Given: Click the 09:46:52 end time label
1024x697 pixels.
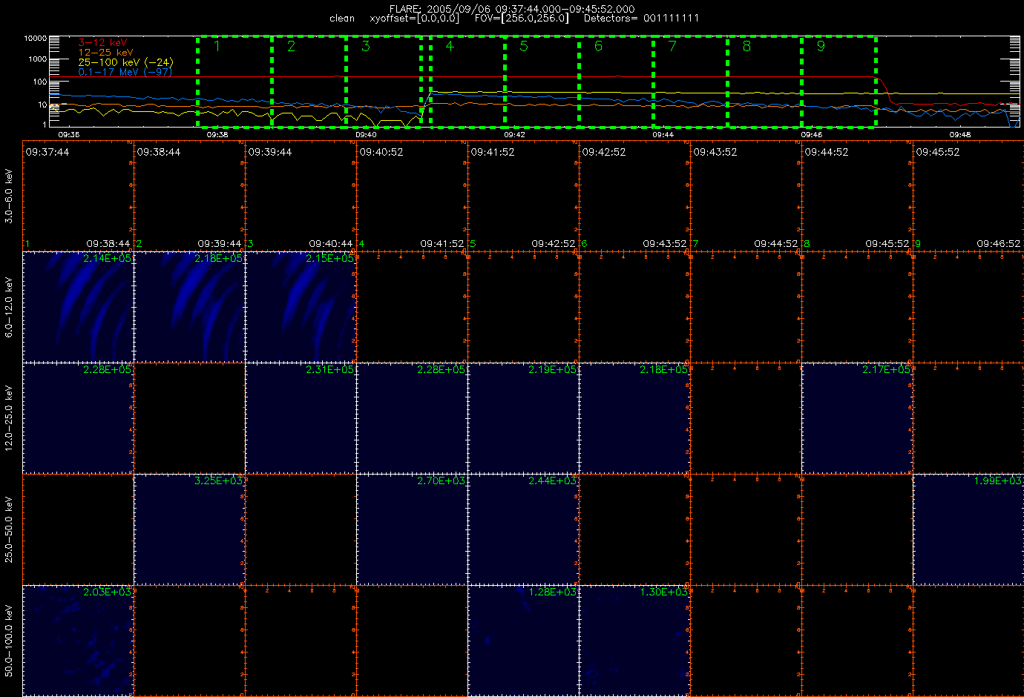Looking at the screenshot, I should coord(999,243).
